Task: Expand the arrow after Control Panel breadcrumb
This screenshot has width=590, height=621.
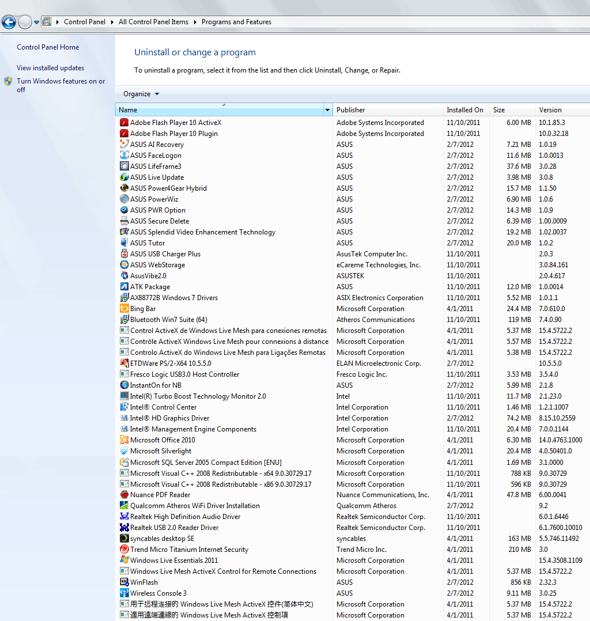Action: click(112, 22)
